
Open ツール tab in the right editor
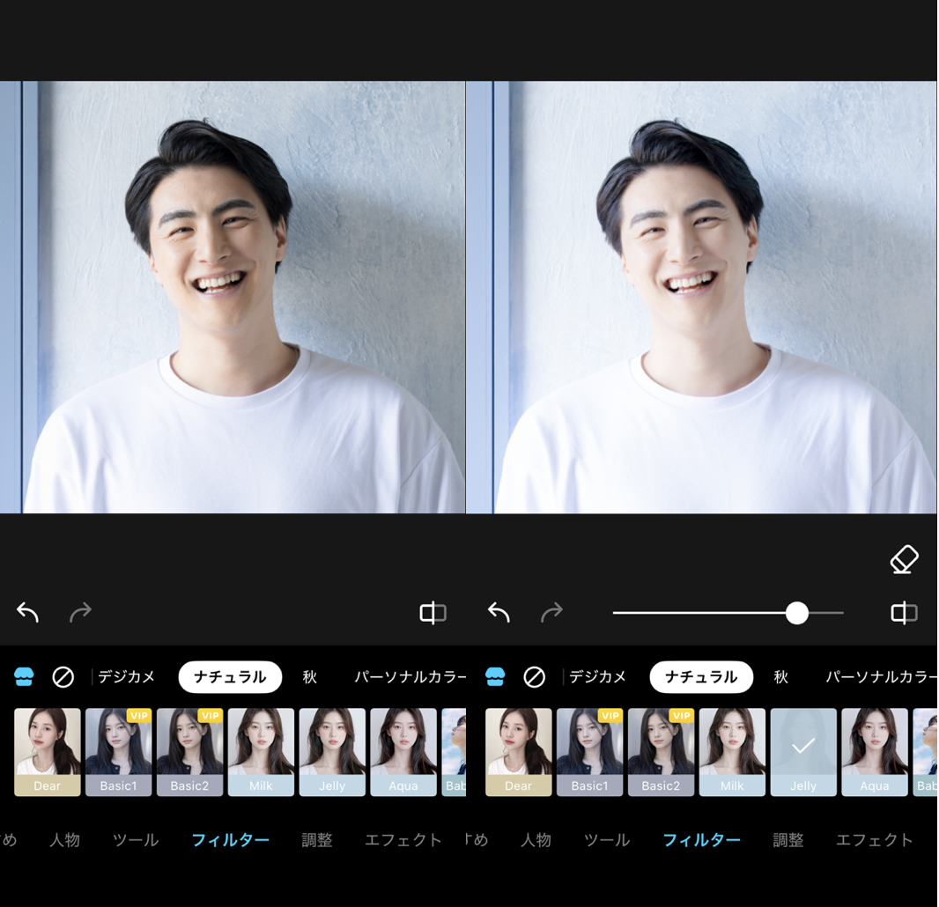pyautogui.click(x=607, y=840)
